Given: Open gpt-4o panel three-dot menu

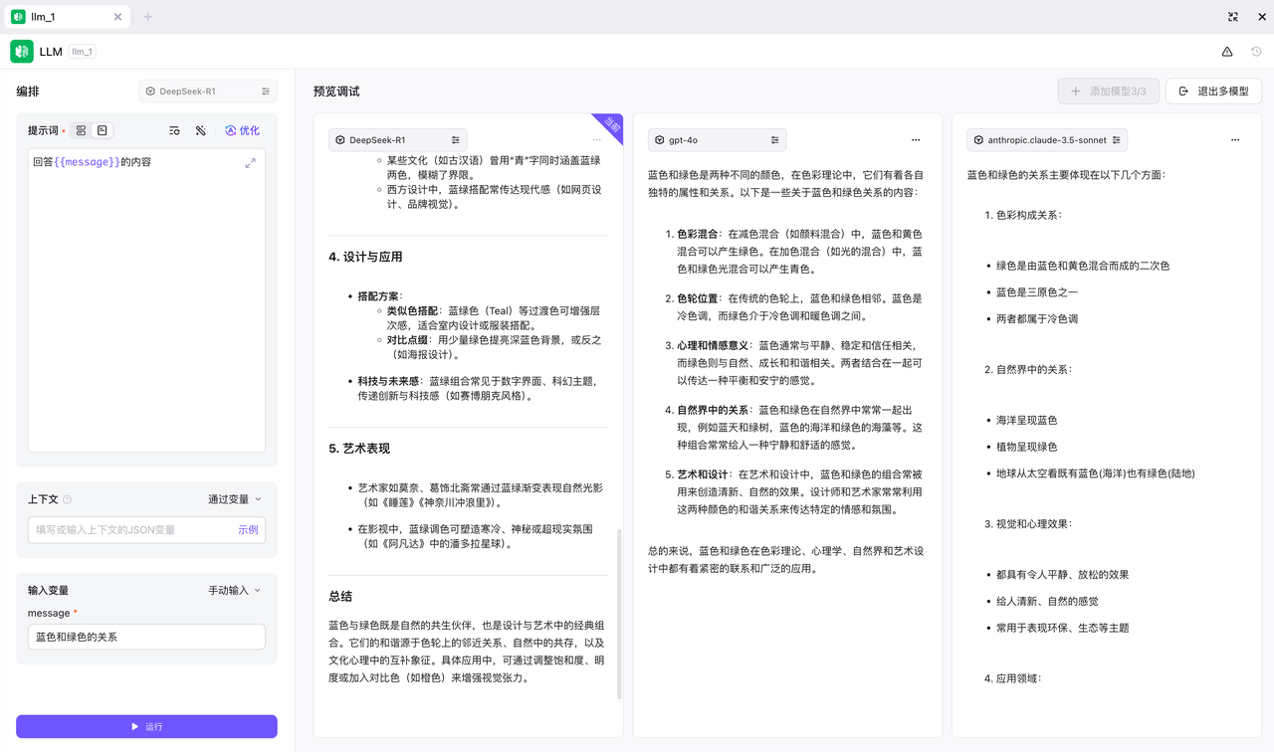Looking at the screenshot, I should [916, 140].
